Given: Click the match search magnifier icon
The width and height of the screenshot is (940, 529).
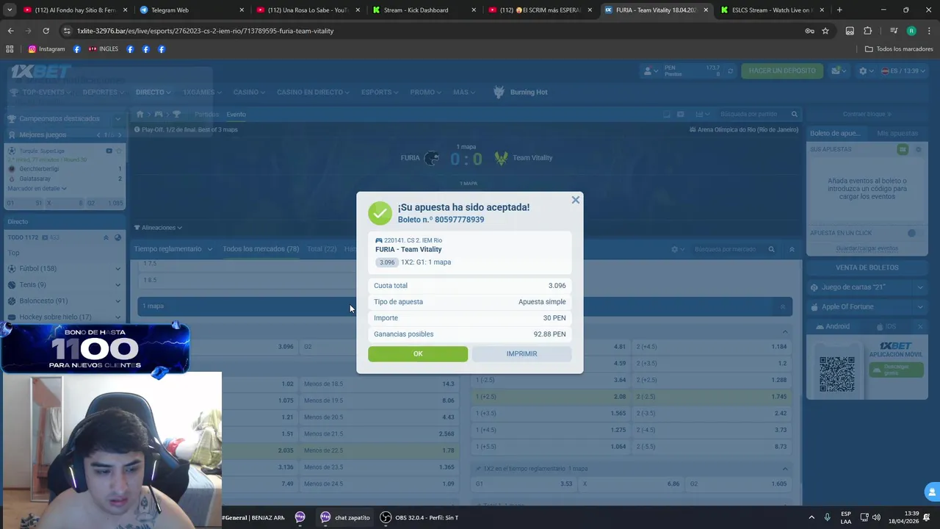Looking at the screenshot, I should [x=794, y=115].
